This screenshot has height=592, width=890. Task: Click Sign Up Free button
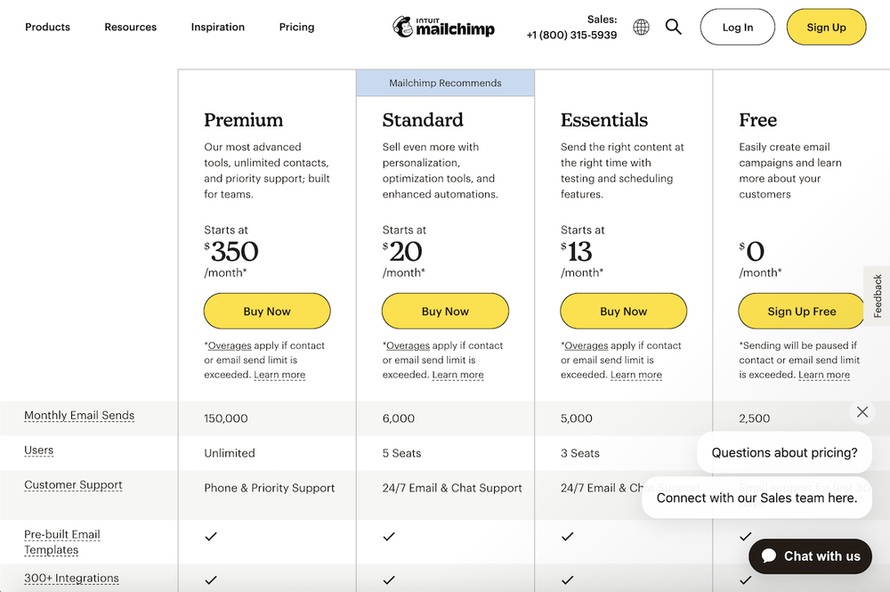pos(801,312)
